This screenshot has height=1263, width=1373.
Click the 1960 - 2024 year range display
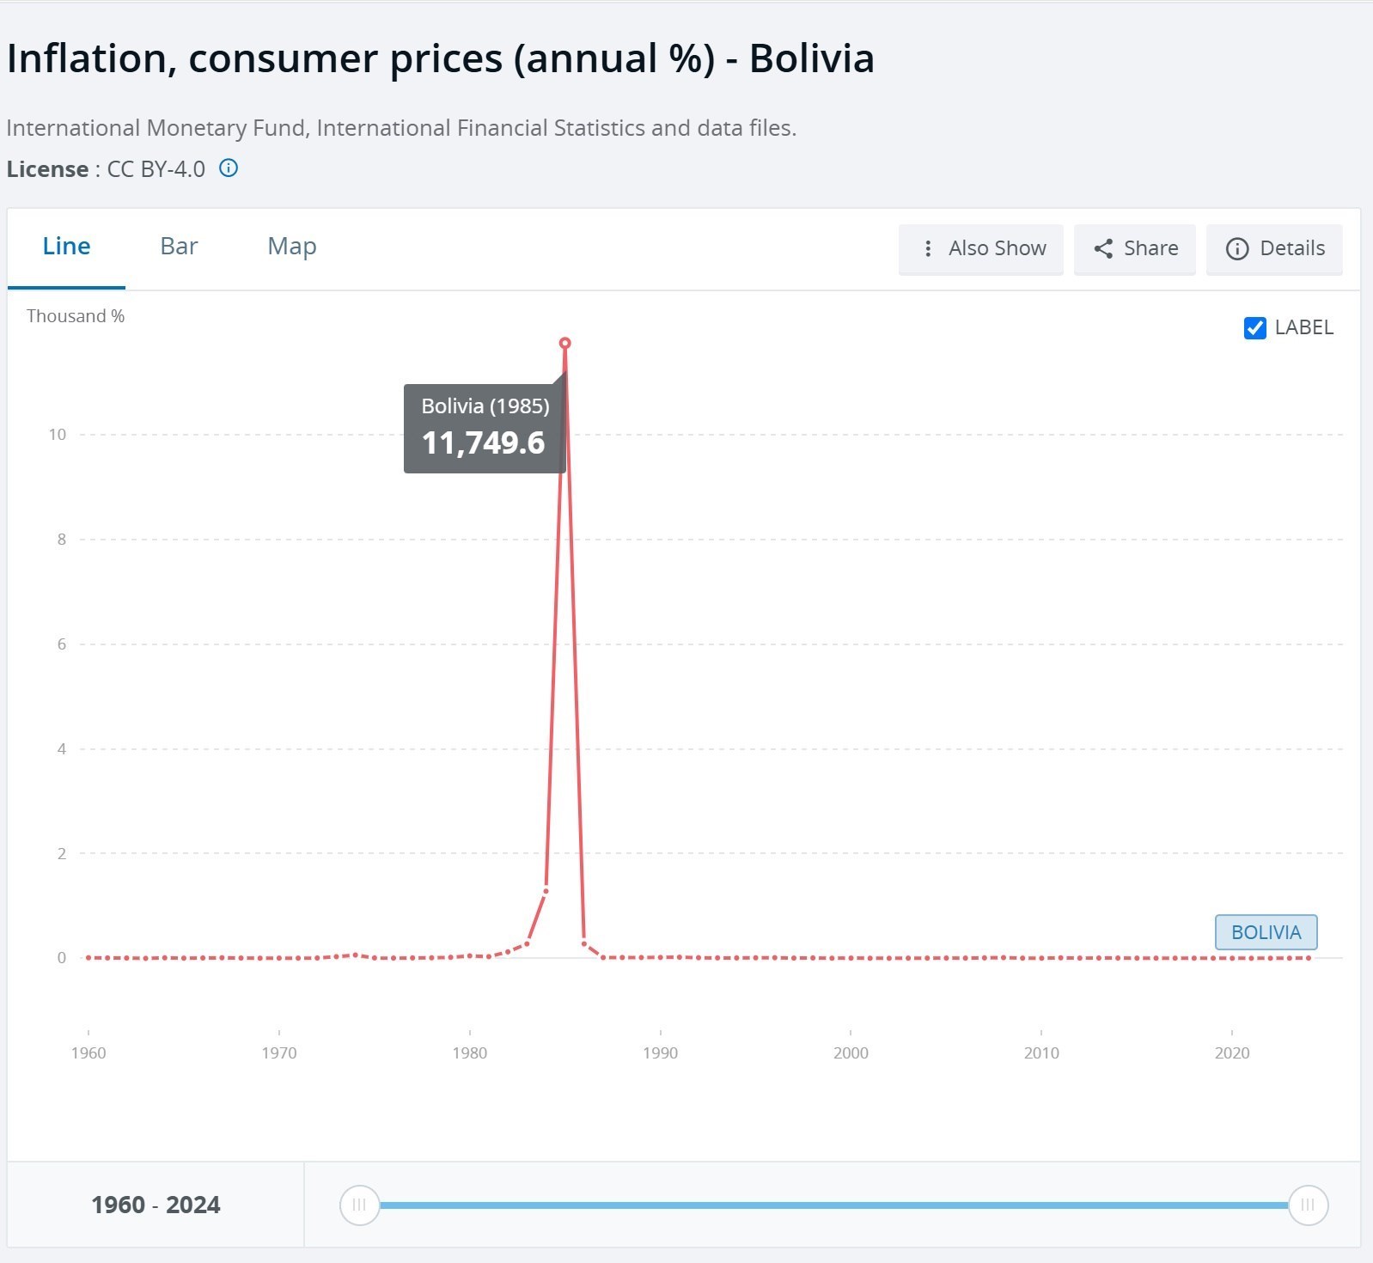(156, 1205)
